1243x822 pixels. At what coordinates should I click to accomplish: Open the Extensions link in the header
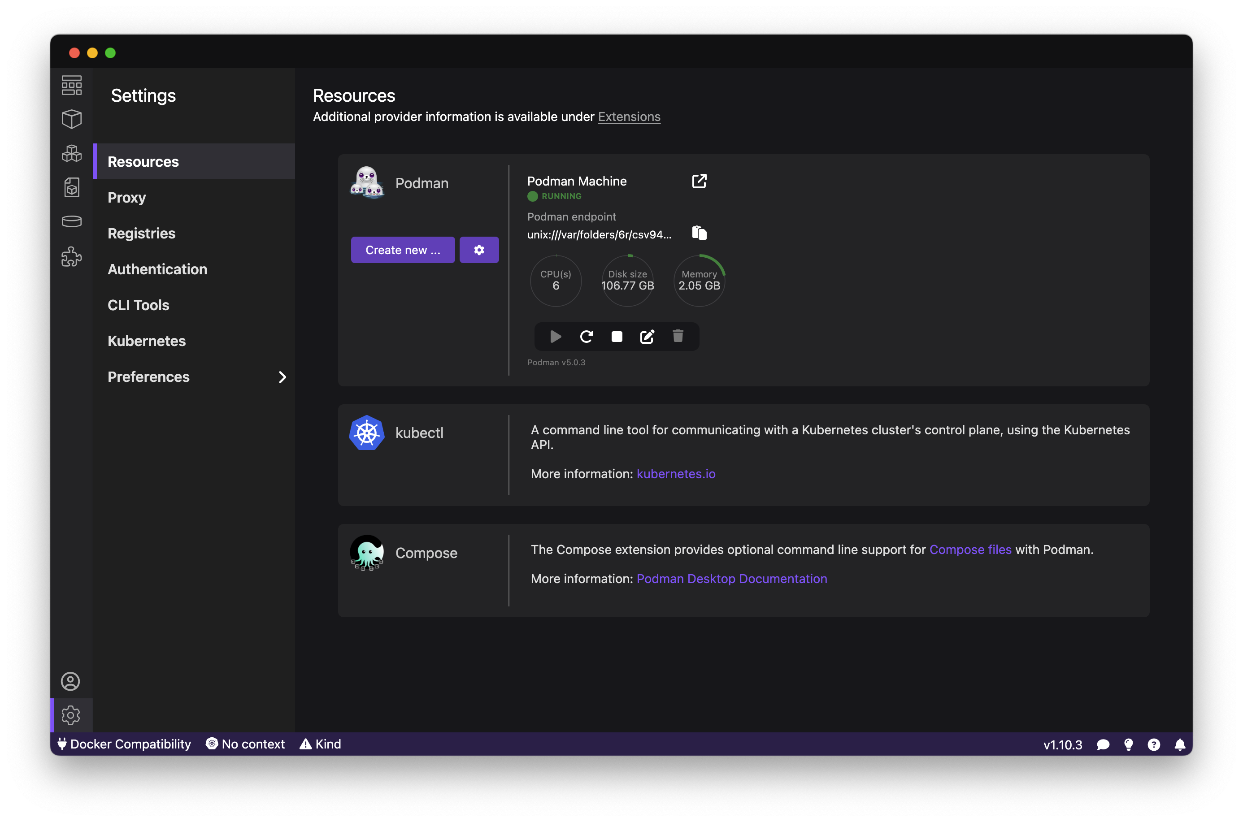tap(629, 117)
